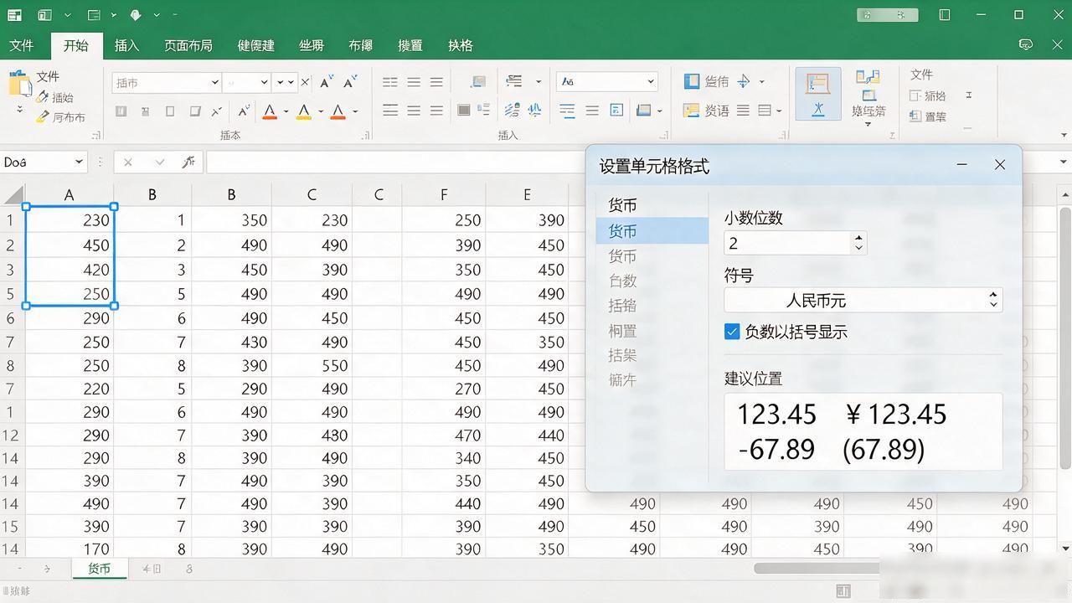Click the decrease font size icon
Viewport: 1072px width, 603px height.
pos(350,81)
